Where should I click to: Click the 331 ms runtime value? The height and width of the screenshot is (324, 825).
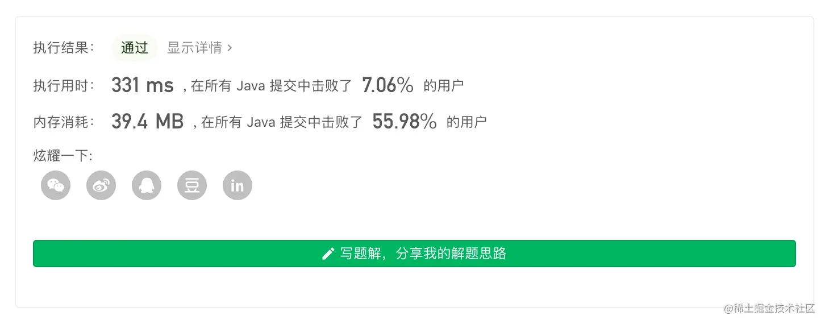(143, 85)
